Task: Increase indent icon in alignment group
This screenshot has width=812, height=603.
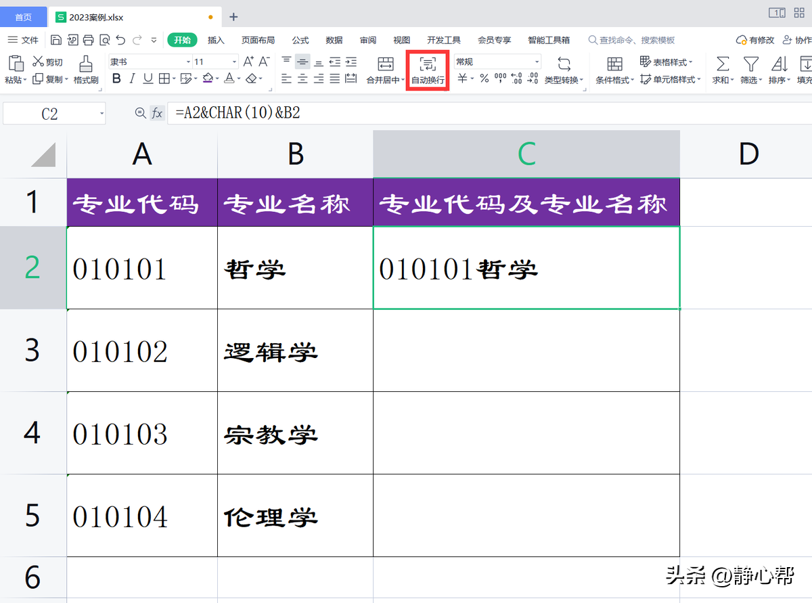Action: (x=351, y=62)
